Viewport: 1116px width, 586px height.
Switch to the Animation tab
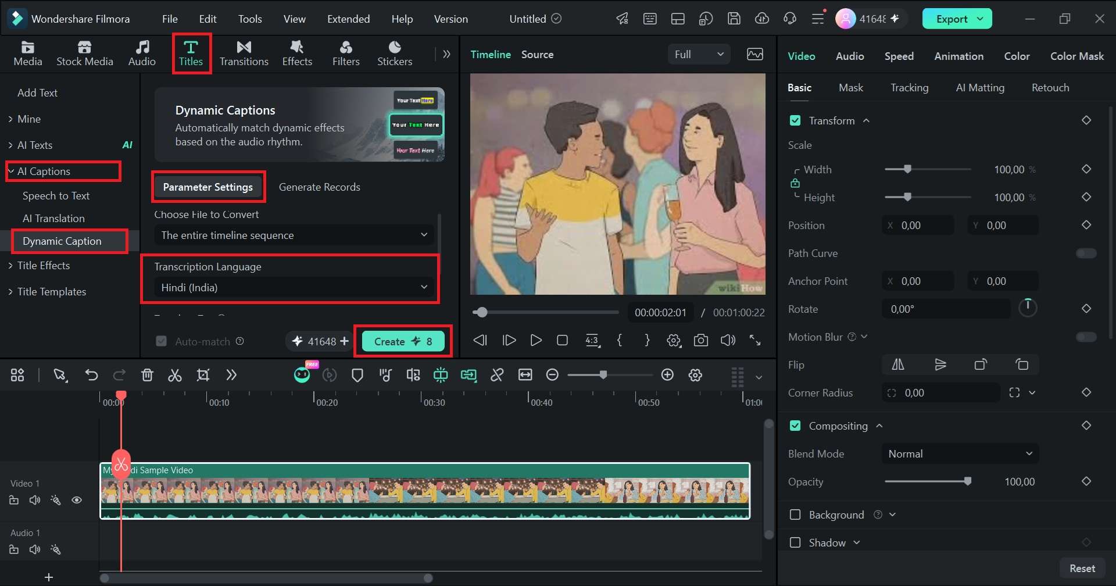(x=959, y=56)
